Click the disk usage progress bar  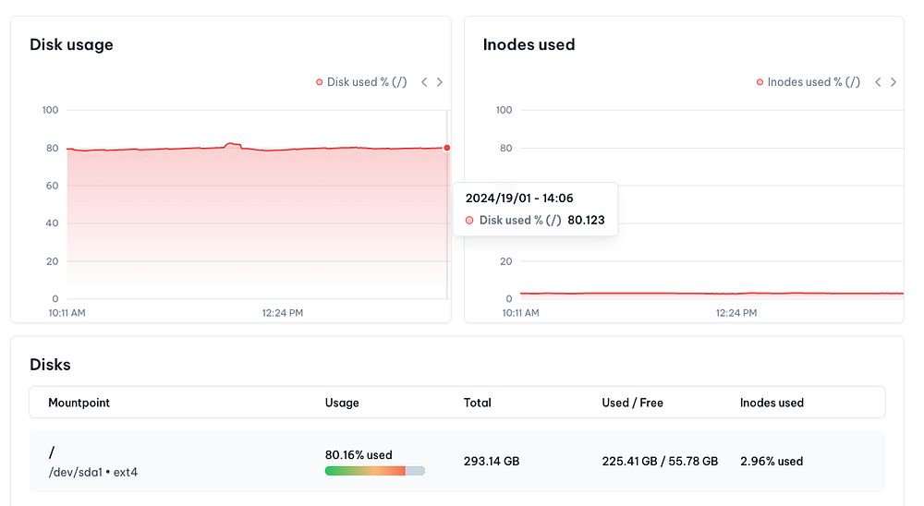click(x=374, y=471)
